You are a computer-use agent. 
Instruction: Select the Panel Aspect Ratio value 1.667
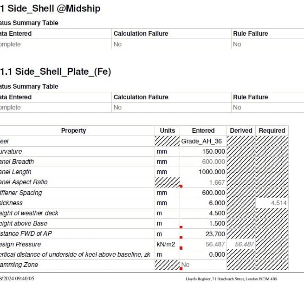tap(217, 182)
